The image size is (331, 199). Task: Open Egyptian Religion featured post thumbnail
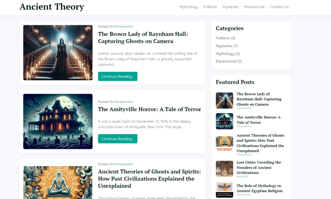coord(225,190)
